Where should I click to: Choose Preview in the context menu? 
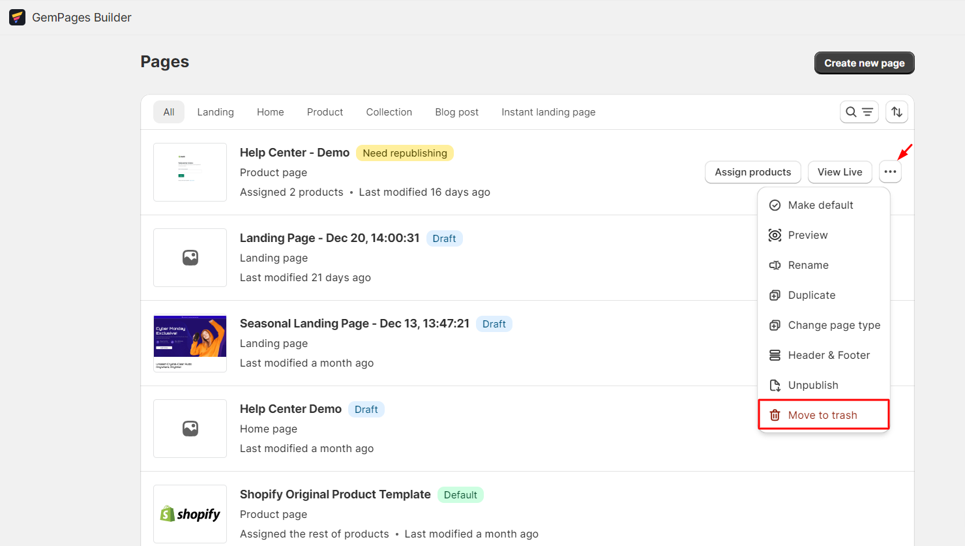tap(807, 235)
